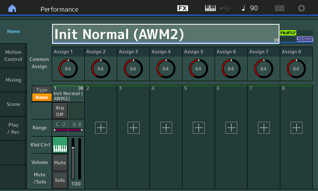Mute part 1
The height and width of the screenshot is (191, 318).
pyautogui.click(x=60, y=163)
